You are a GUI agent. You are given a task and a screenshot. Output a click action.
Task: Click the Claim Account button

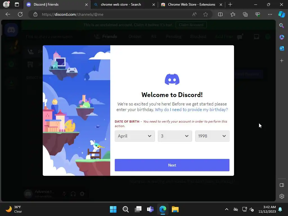tap(191, 25)
